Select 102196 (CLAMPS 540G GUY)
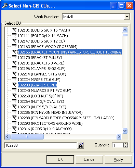Image resolution: width=135 pixels, height=168 pixels. [x=42, y=69]
